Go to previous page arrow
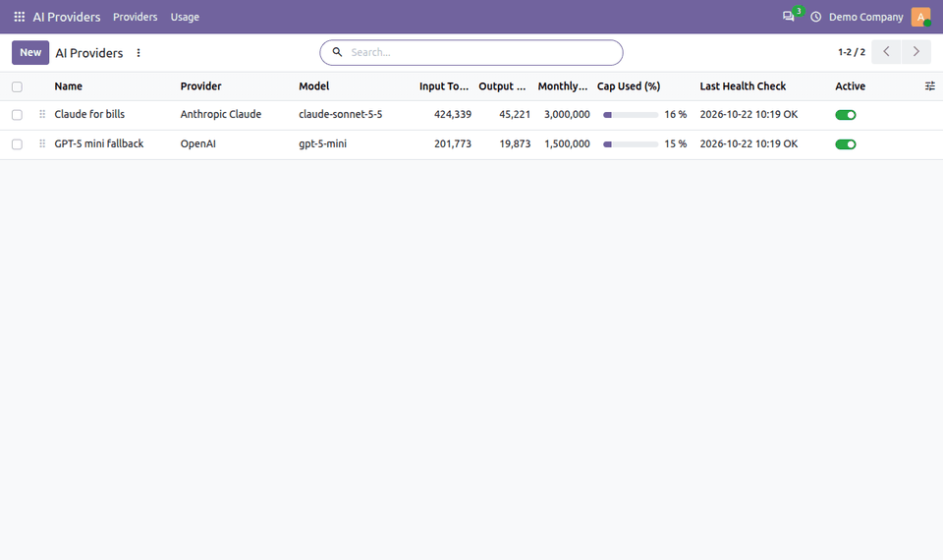This screenshot has width=943, height=560. [x=886, y=52]
